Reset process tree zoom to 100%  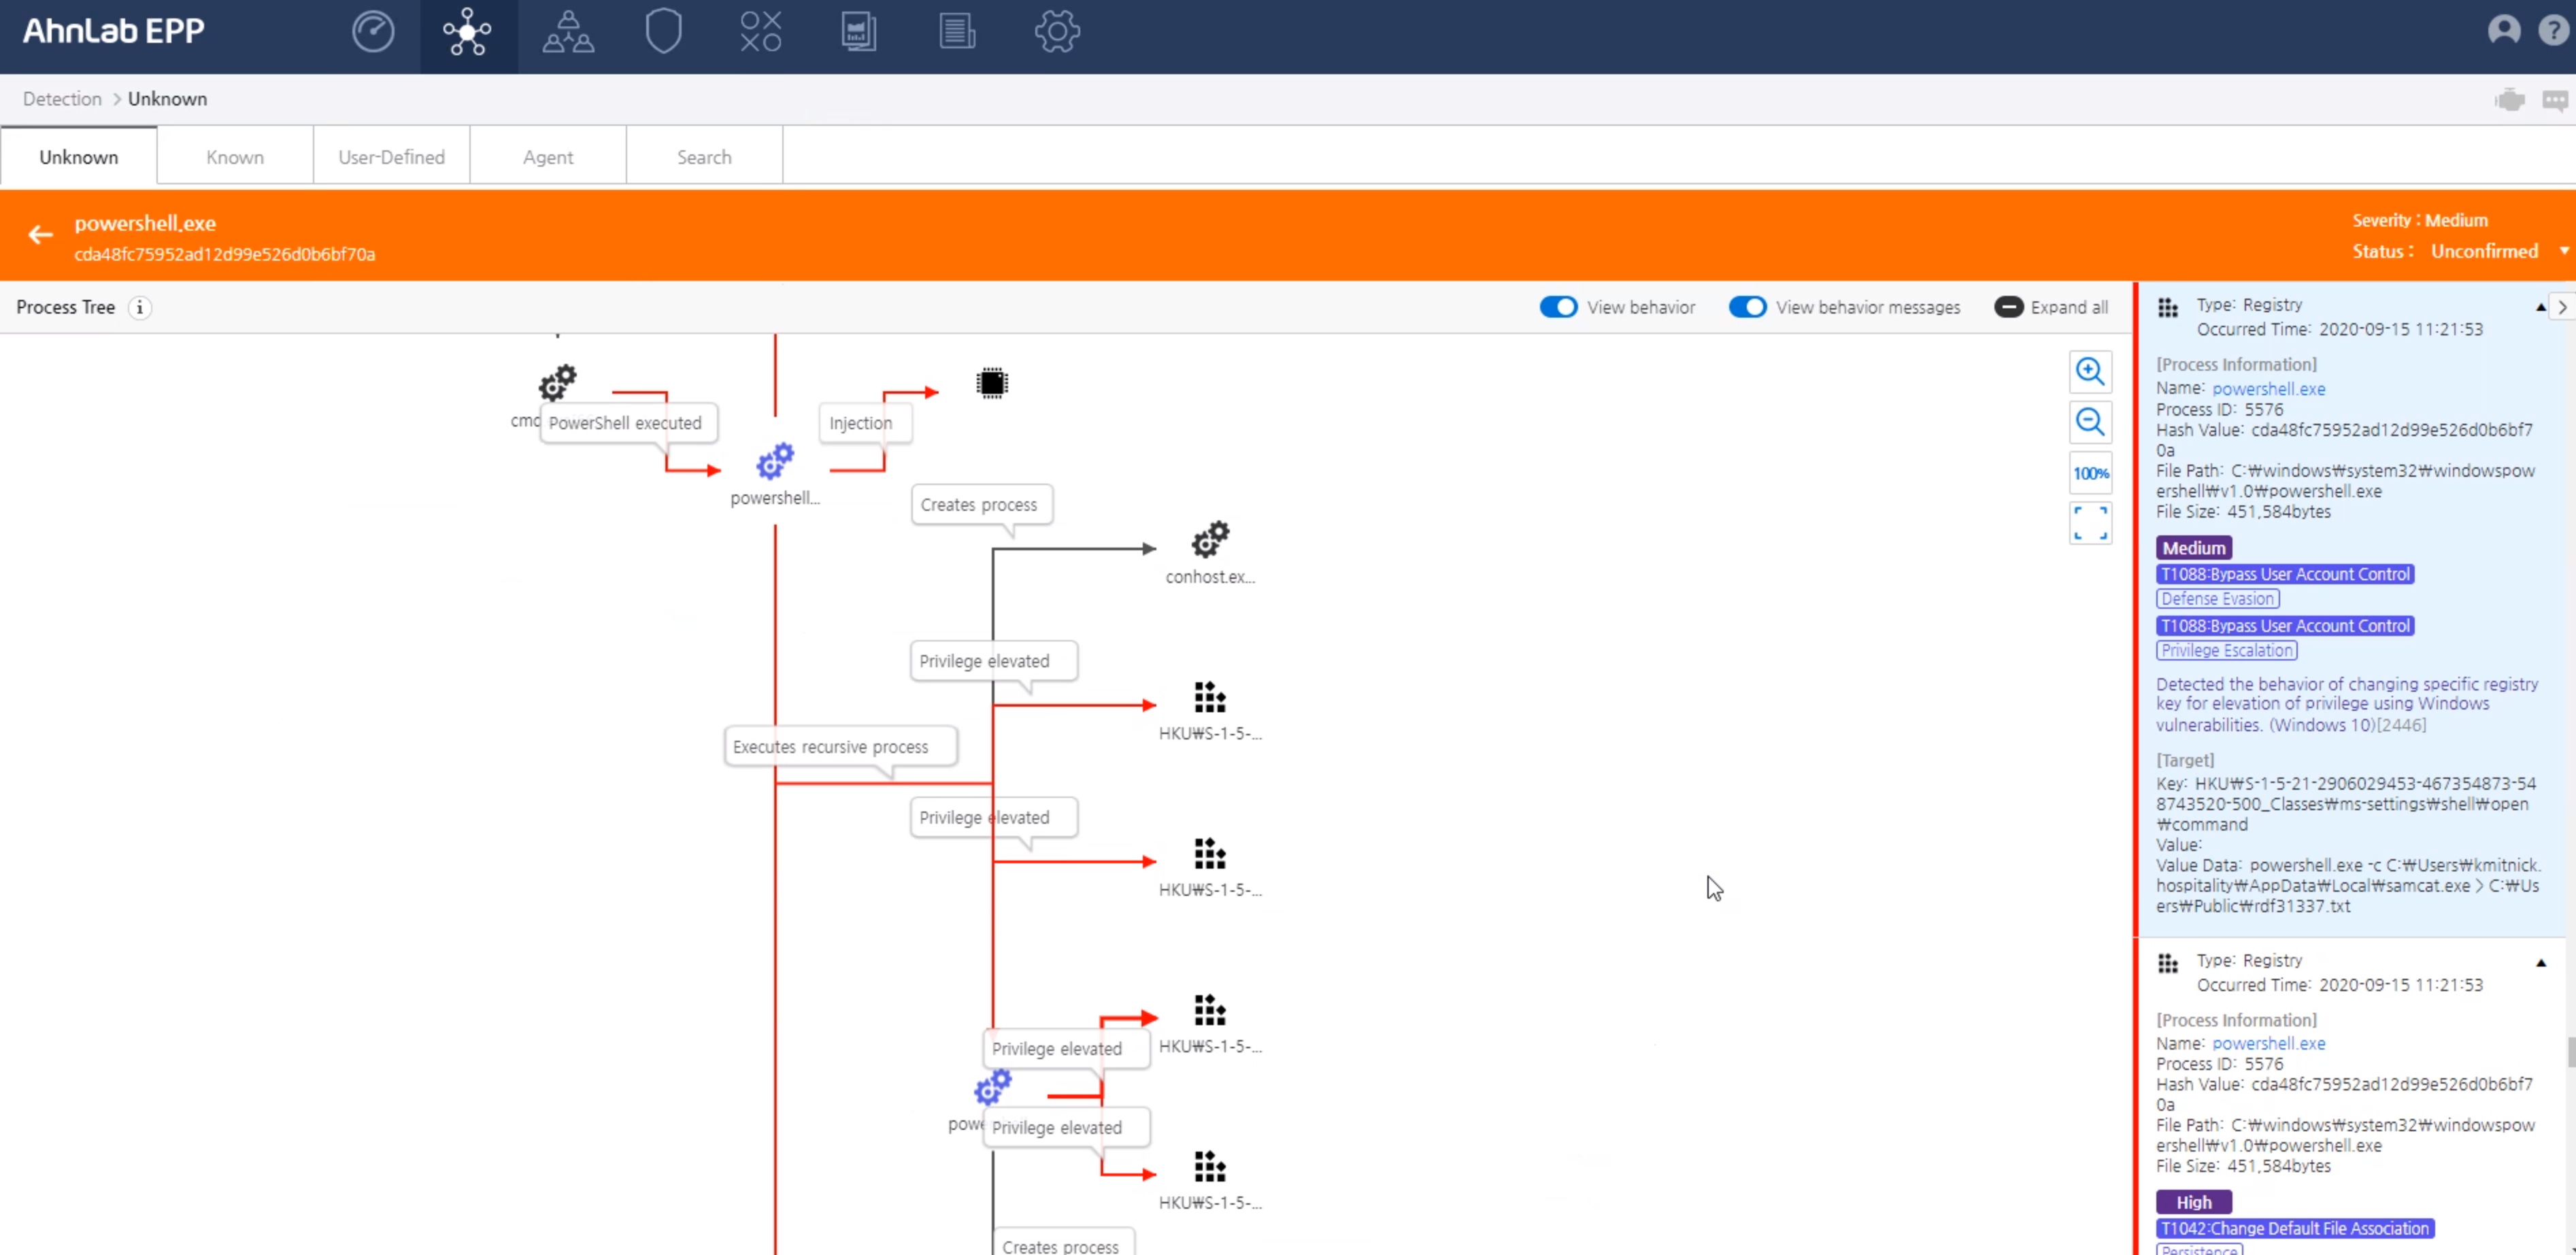(x=2089, y=473)
